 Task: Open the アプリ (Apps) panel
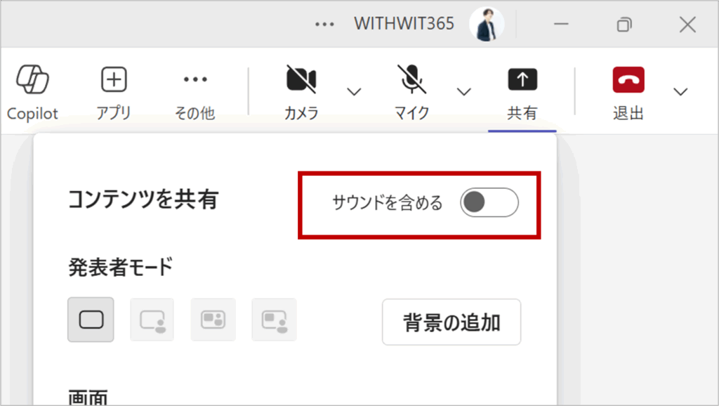coord(114,93)
